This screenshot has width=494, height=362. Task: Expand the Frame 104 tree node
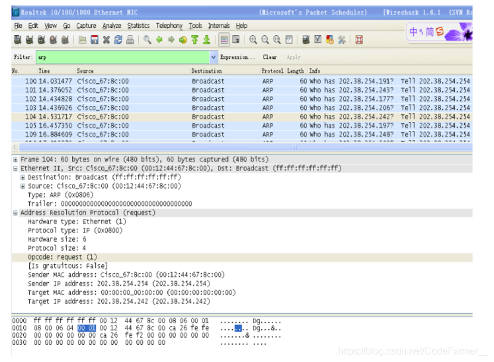[x=15, y=160]
